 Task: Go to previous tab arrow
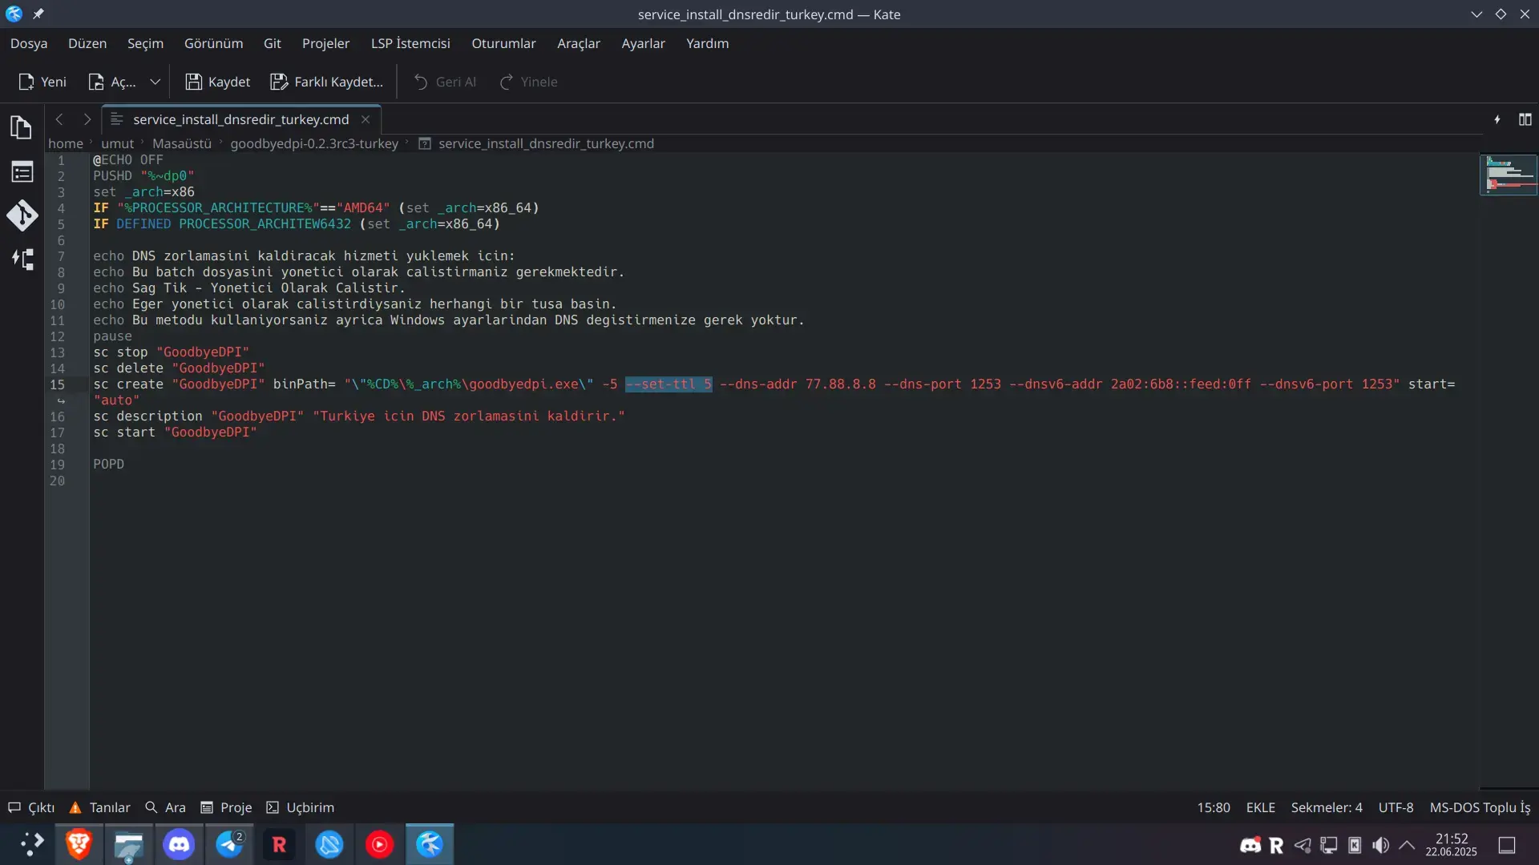pos(59,119)
